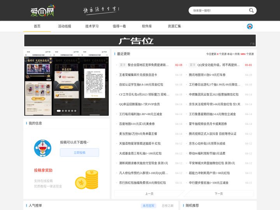Open post 王者荣耀集碎片兑皮肤自选卡
Screen dimensions: 280x210
tap(138, 75)
